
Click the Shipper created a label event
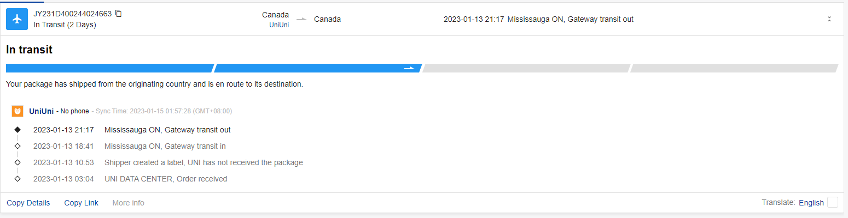(x=203, y=162)
